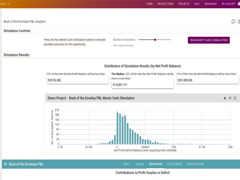Image resolution: width=240 pixels, height=180 pixels.
Task: Click the chart title 'Demo Project : Back of the Envelop P&L'
Action: click(91, 98)
